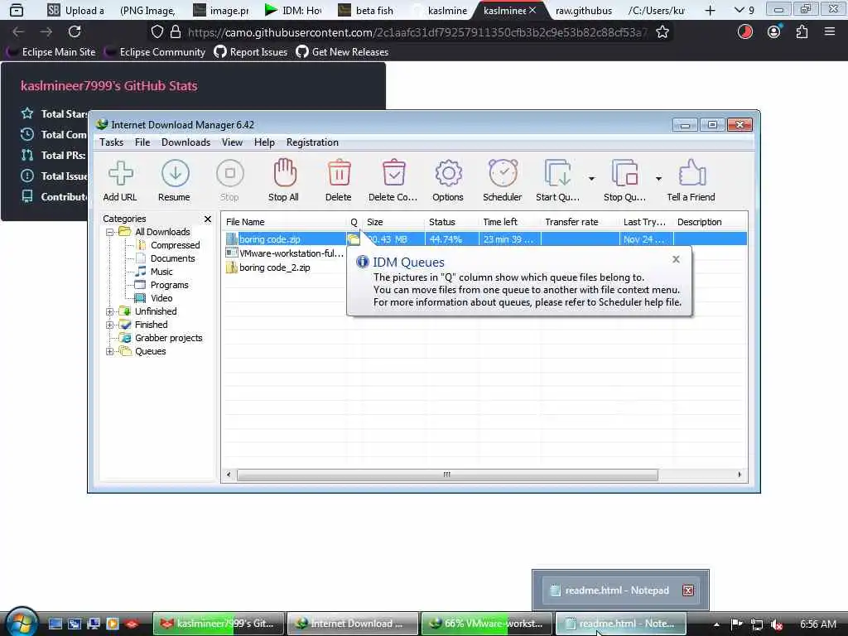Expand the Queues category
The image size is (848, 636).
click(x=110, y=351)
